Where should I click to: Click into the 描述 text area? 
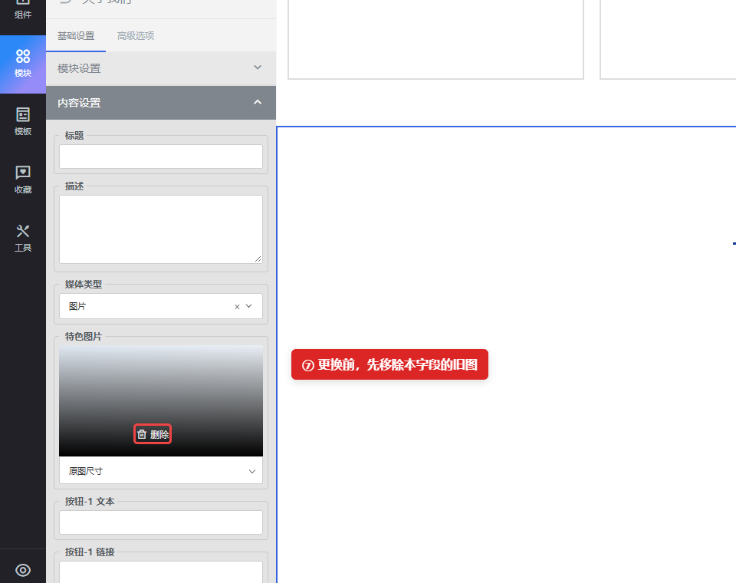point(161,229)
